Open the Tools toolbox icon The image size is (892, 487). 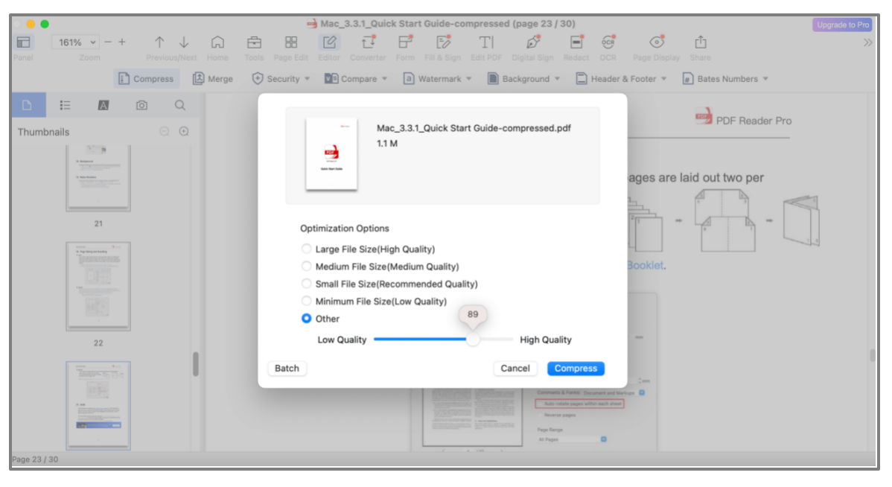click(x=254, y=42)
